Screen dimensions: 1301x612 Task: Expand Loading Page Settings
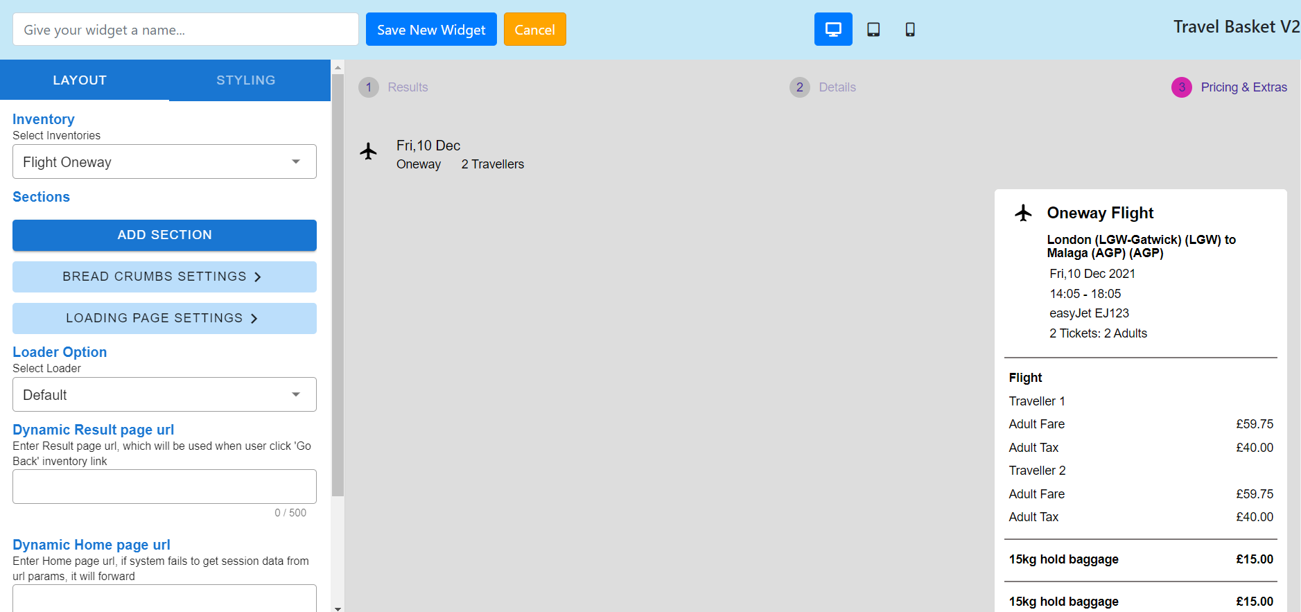(164, 318)
